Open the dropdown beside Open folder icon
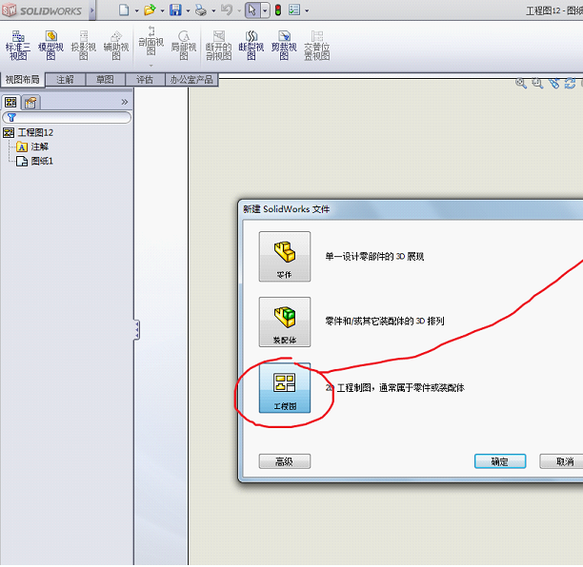 point(162,10)
